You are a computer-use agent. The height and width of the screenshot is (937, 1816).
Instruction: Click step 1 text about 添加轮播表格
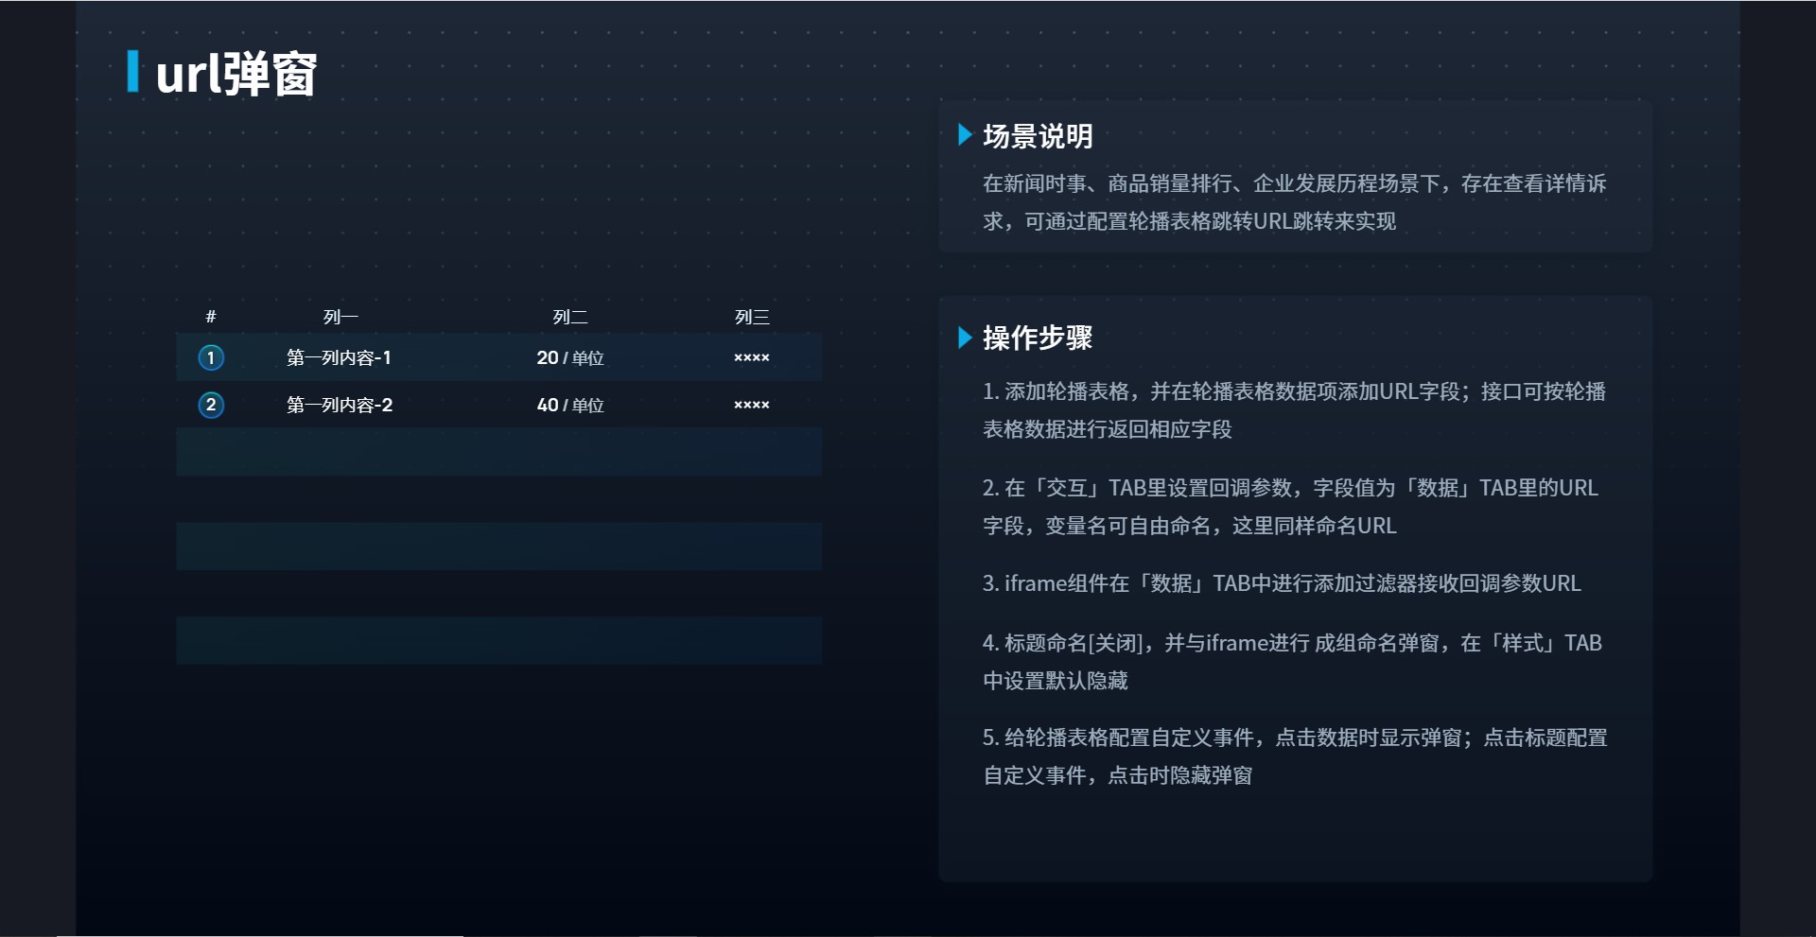pyautogui.click(x=1294, y=410)
